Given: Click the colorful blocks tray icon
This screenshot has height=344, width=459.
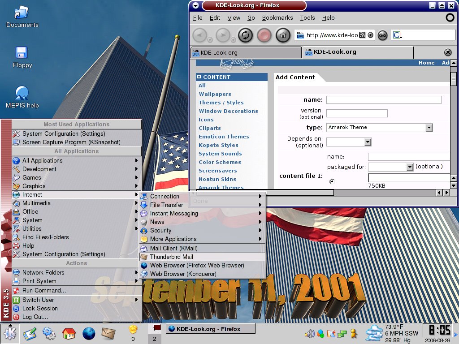Looking at the screenshot, I should (x=320, y=333).
